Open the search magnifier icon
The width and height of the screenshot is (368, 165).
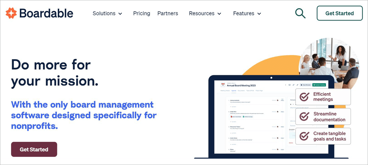coord(300,13)
